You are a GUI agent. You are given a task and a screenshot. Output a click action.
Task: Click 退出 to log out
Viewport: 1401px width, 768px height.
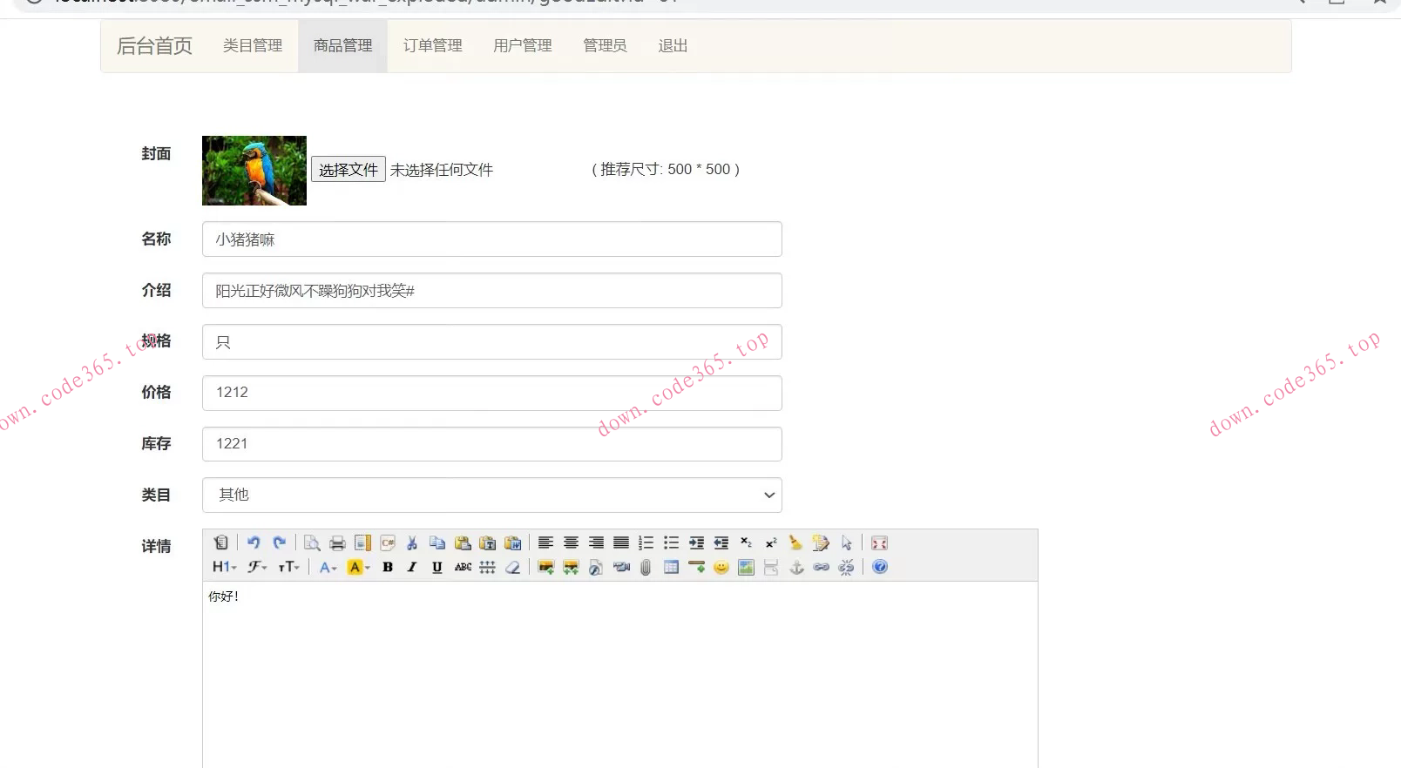(x=673, y=45)
